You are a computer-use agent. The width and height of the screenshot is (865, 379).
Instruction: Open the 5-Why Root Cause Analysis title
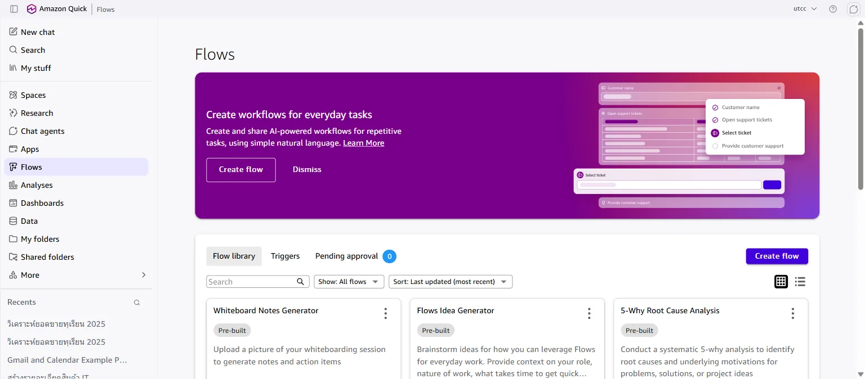pos(670,310)
